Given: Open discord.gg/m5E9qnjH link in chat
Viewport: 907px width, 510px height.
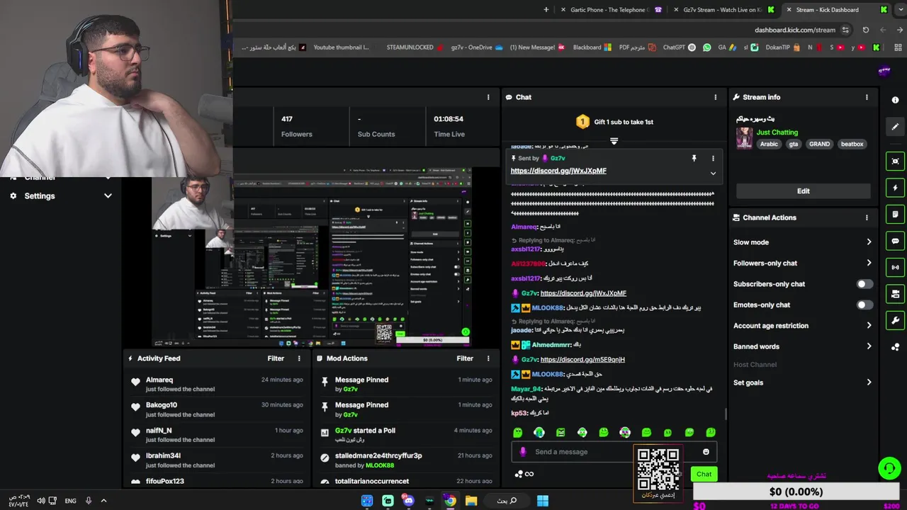Looking at the screenshot, I should [x=582, y=360].
